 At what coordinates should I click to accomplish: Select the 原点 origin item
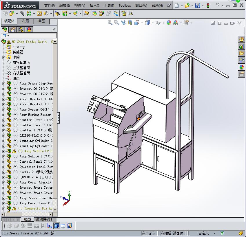tap(16, 78)
